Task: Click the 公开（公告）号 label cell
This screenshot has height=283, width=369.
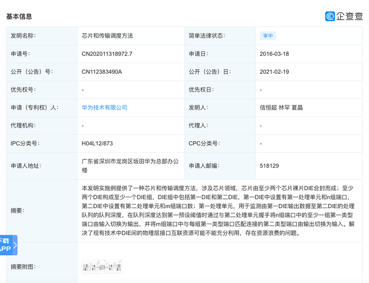Action: coord(42,71)
